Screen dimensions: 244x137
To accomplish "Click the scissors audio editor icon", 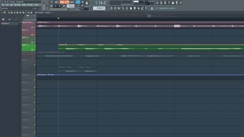I will click(161, 3).
